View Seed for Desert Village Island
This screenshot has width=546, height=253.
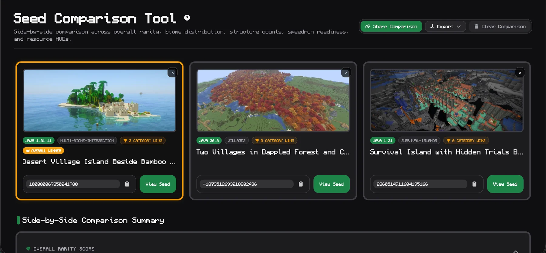point(158,184)
